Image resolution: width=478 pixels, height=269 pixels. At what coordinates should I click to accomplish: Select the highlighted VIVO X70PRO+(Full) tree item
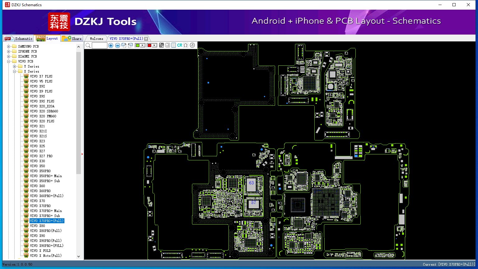tap(47, 221)
